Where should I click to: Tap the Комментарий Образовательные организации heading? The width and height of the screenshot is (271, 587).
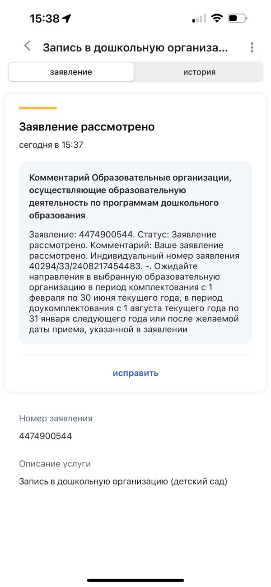[x=130, y=196]
